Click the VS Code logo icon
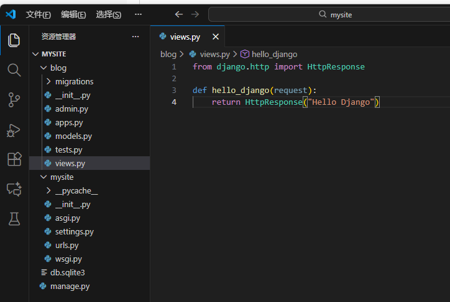The image size is (450, 302). tap(11, 14)
